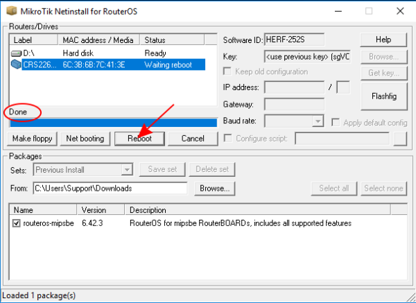Click the Make floppy button
Viewport: 416px width, 303px height.
33,138
